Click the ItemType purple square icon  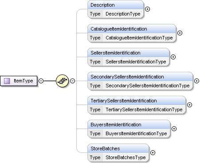coord(7,81)
